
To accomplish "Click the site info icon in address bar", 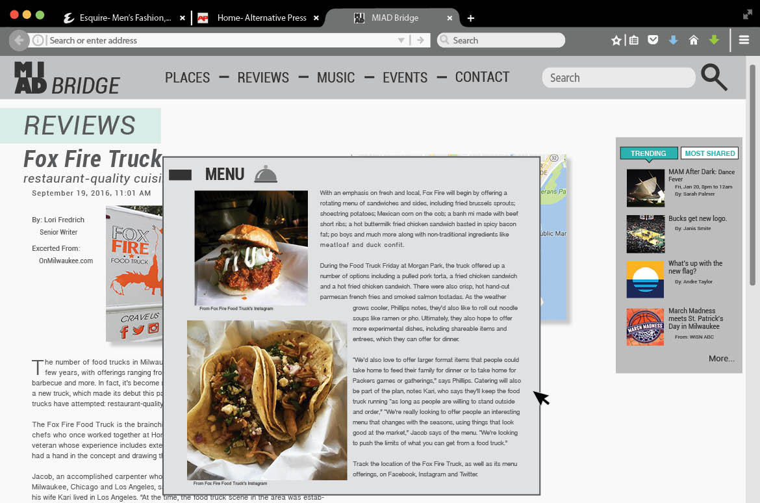I will pos(38,40).
